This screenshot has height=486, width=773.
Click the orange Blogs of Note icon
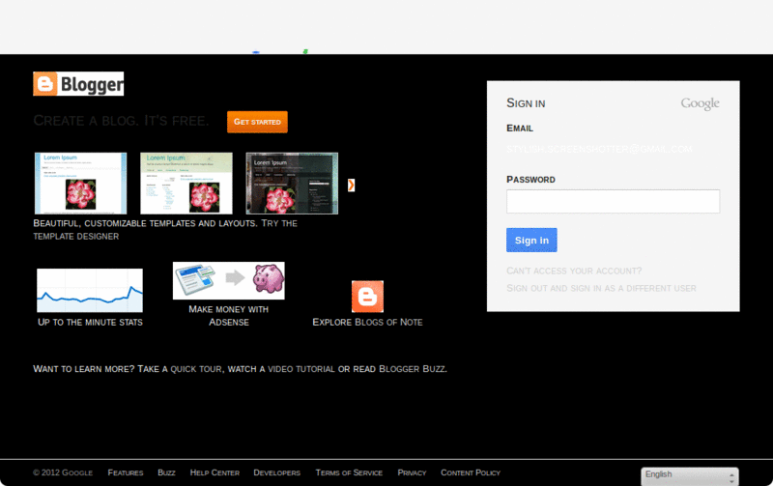click(x=367, y=297)
